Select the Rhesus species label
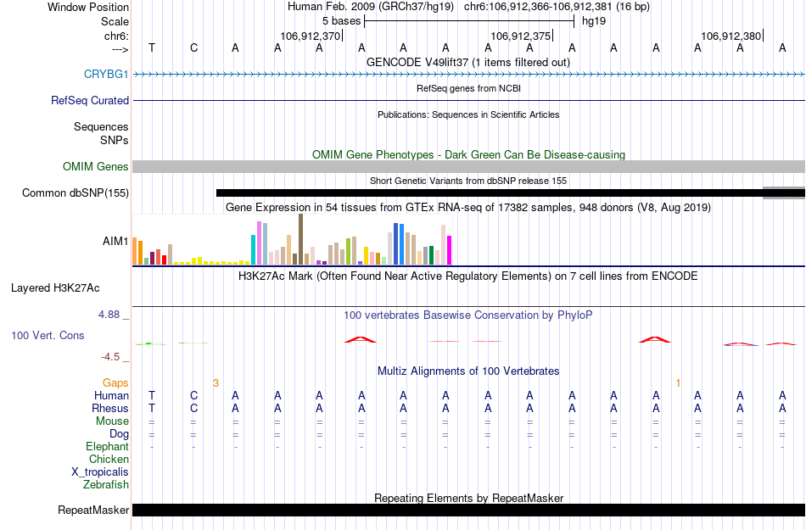806x530 pixels. [110, 408]
